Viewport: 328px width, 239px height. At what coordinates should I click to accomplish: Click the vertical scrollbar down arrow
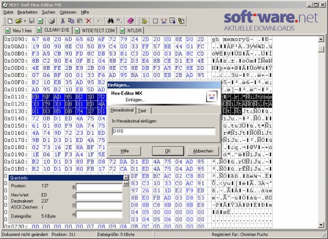click(x=321, y=225)
